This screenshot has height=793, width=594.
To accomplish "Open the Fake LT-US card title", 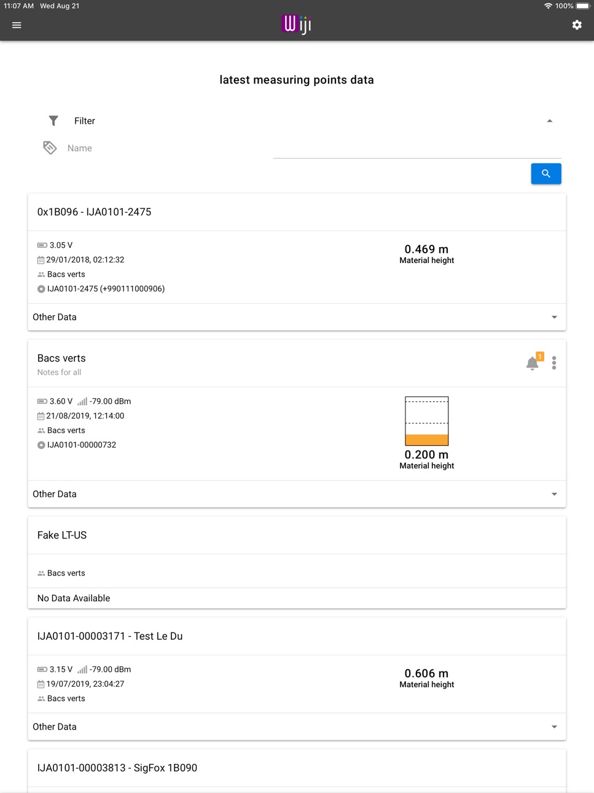I will click(x=62, y=535).
